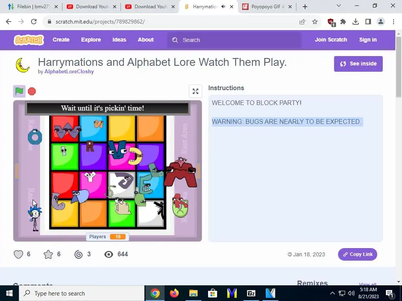Go back to the previous page
The image size is (402, 301).
pyautogui.click(x=9, y=22)
